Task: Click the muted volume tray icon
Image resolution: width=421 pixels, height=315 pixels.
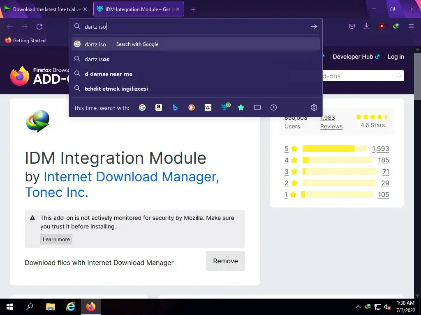Action: click(x=387, y=307)
